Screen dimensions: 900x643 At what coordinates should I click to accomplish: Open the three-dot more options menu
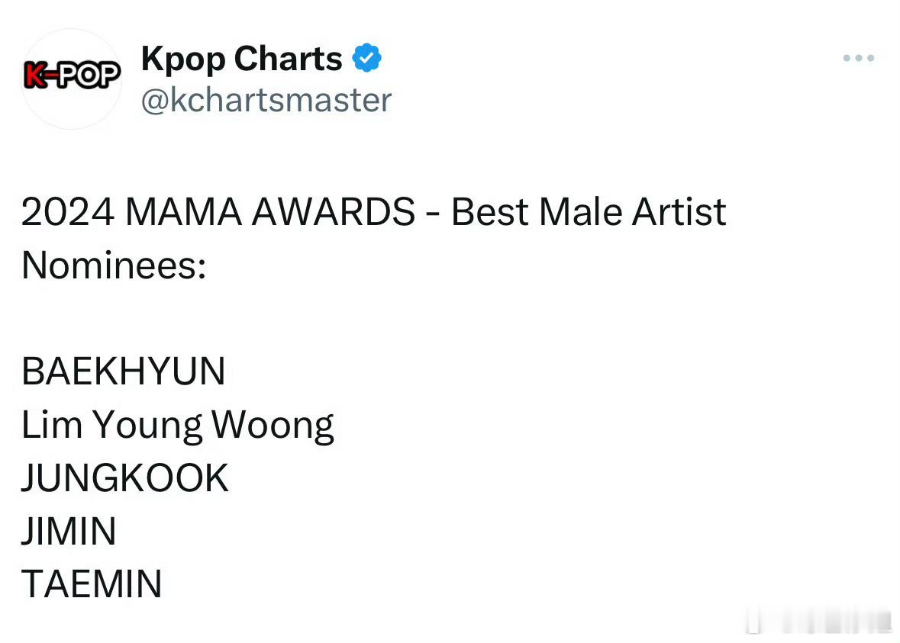tap(858, 58)
